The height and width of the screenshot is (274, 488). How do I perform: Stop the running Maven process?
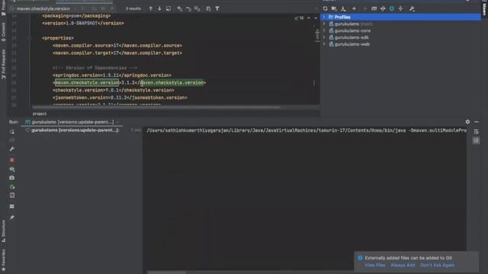click(12, 160)
